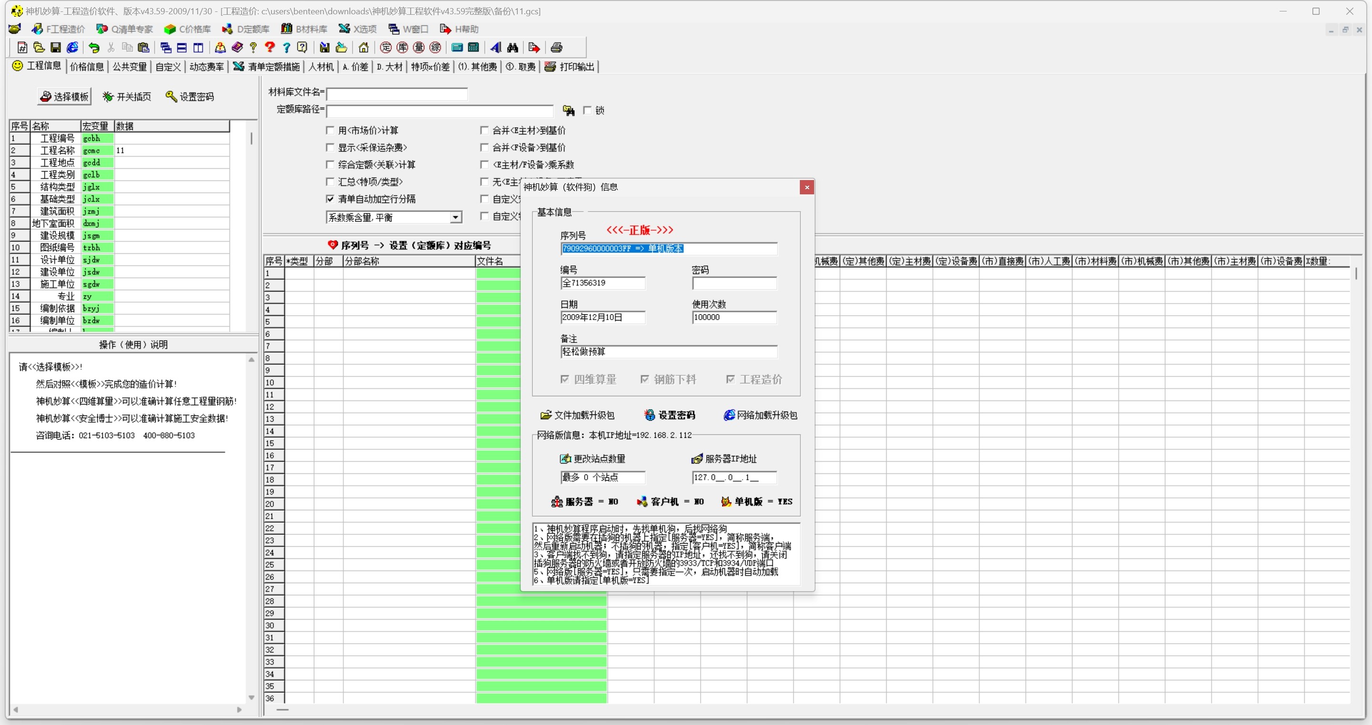
Task: Click the calculator toolbar icon
Action: pos(473,48)
